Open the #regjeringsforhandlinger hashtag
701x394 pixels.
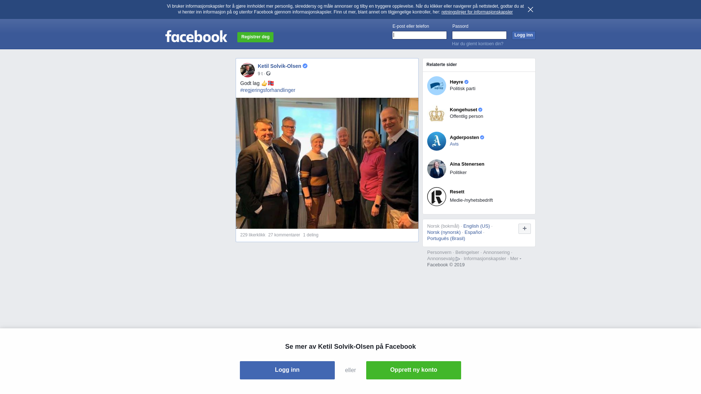[268, 90]
